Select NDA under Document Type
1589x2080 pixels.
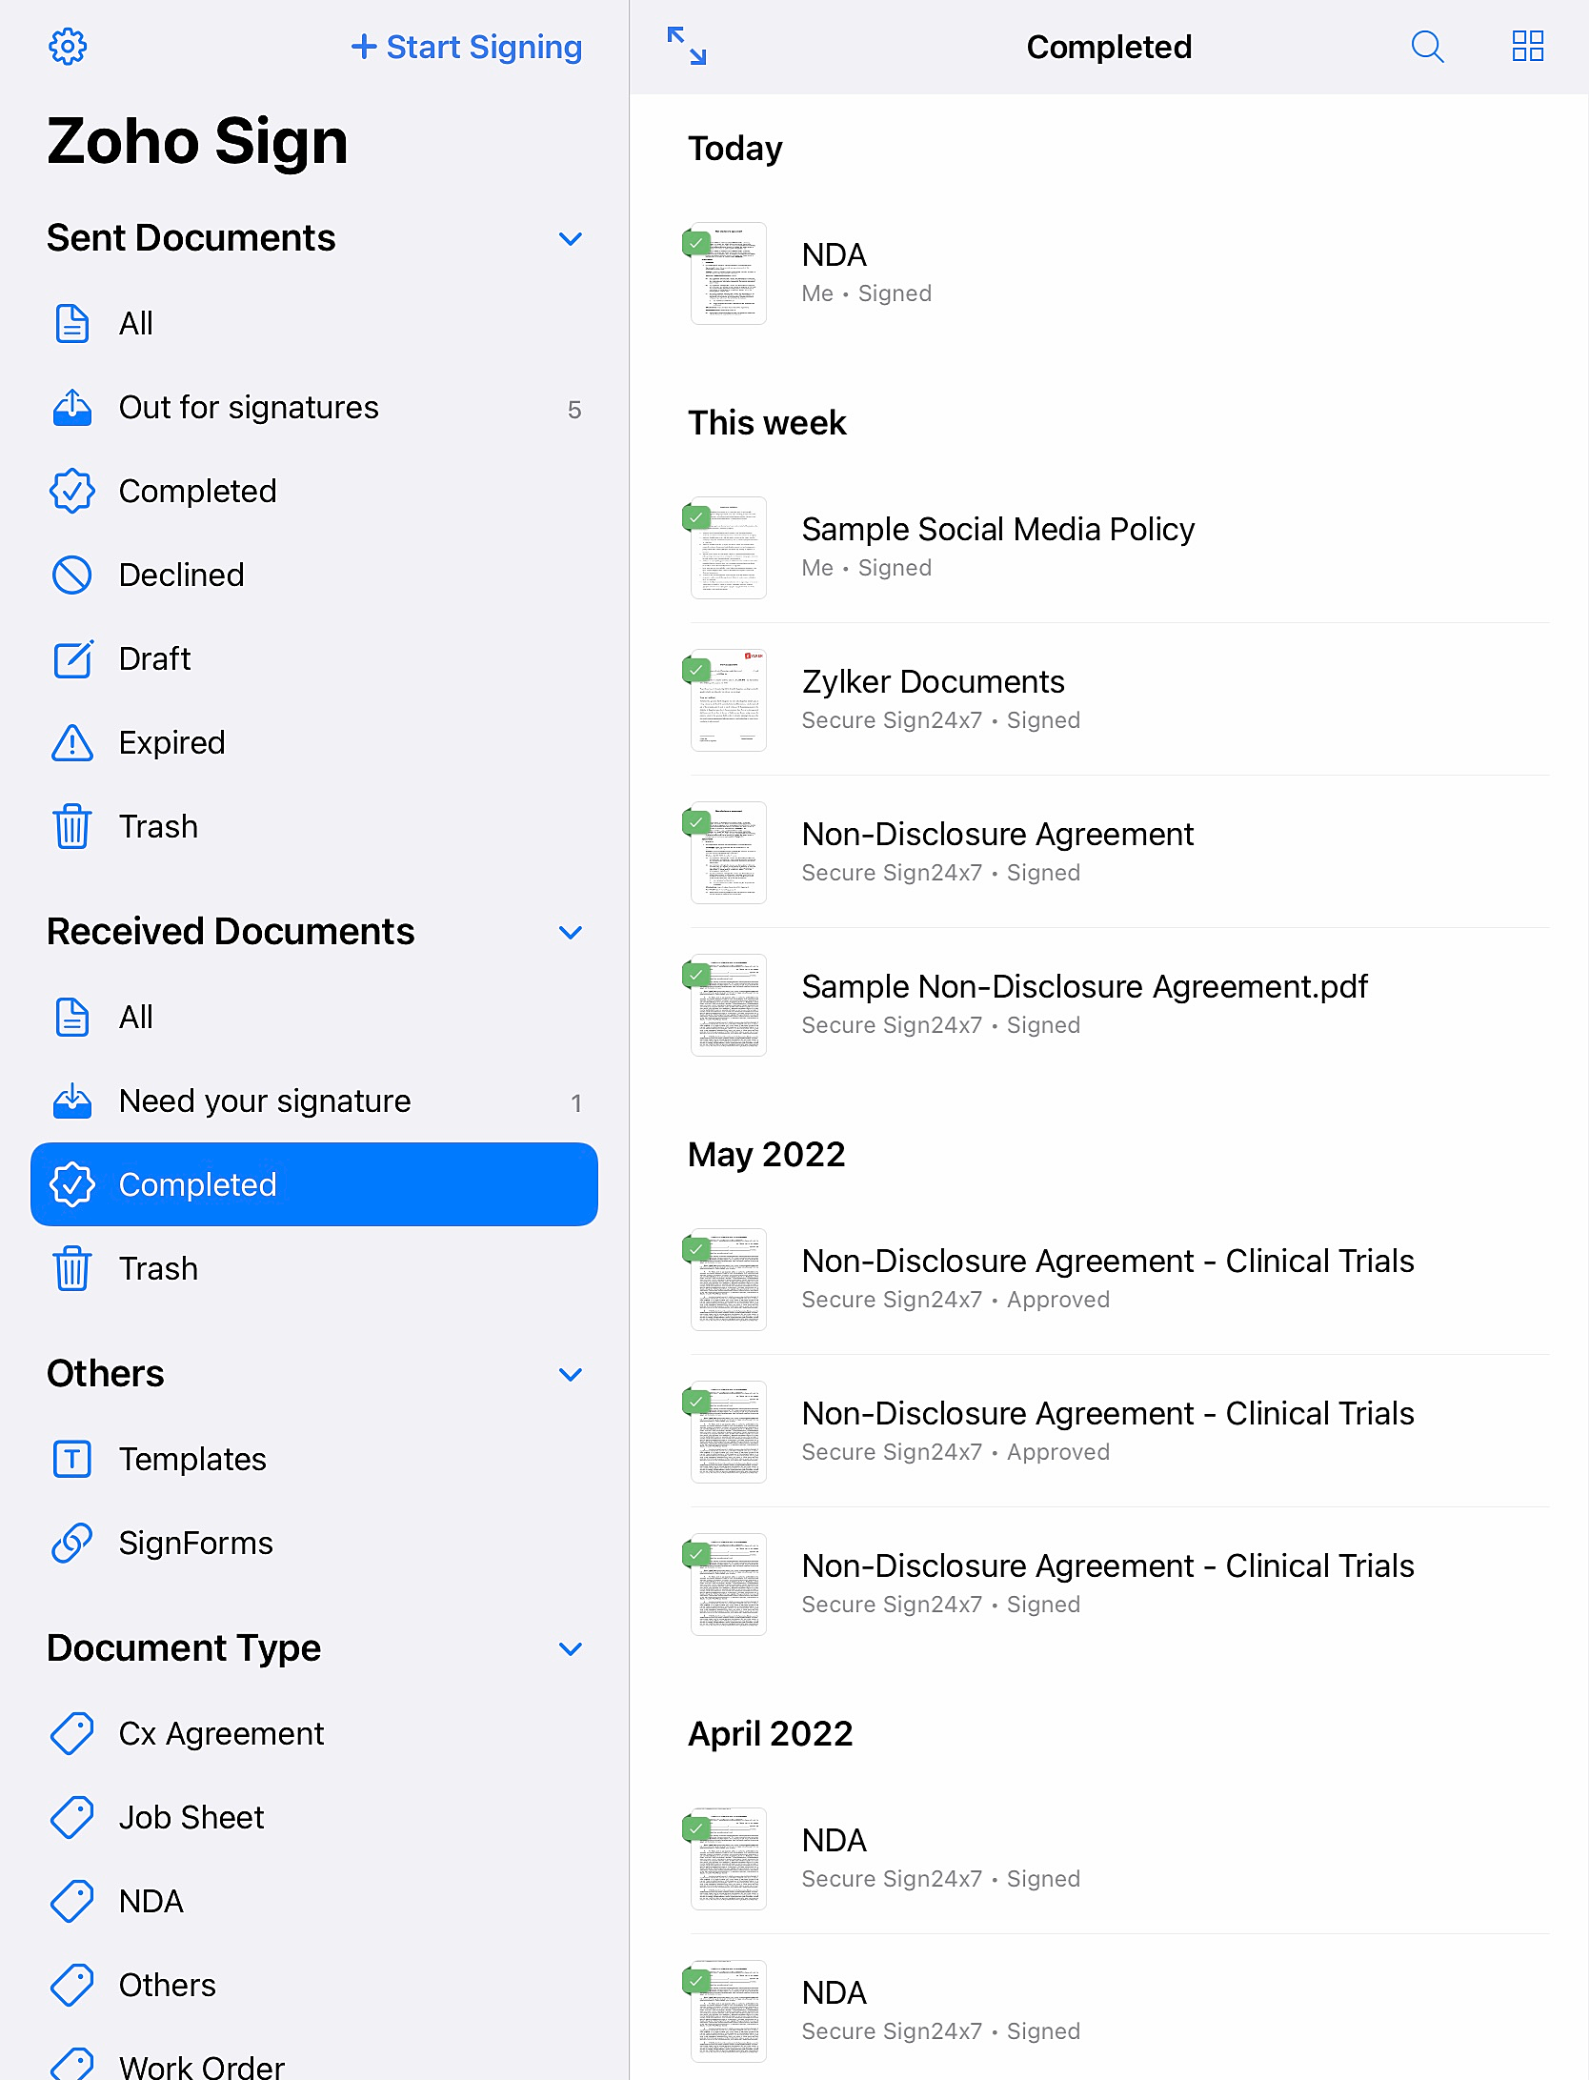click(314, 1901)
